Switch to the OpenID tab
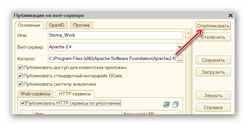This screenshot has width=246, height=125. point(57,25)
